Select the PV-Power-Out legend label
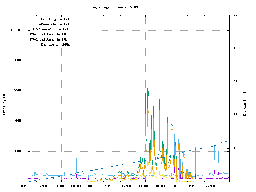The image size is (256, 192). pyautogui.click(x=50, y=29)
